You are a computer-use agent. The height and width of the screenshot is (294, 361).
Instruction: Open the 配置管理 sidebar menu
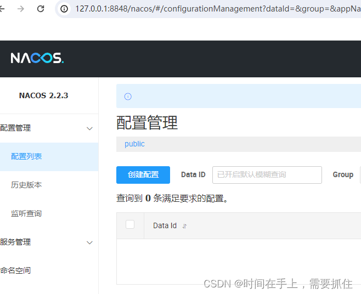coord(49,128)
